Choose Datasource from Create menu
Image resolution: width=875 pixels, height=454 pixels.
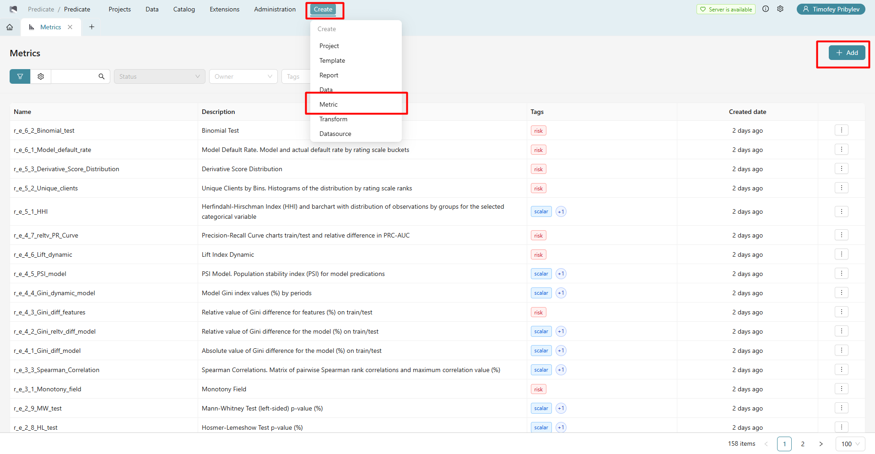[356, 134]
